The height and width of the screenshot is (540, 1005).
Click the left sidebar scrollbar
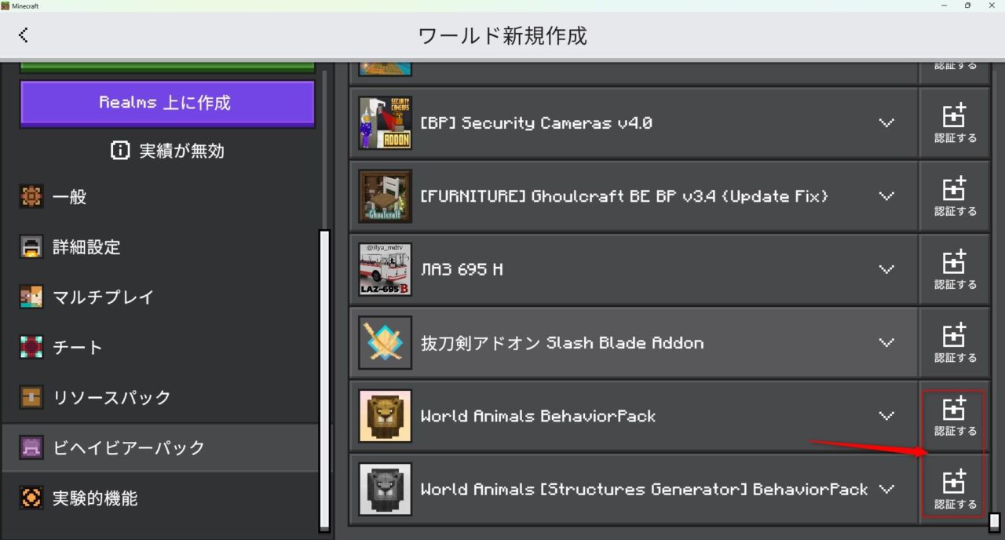tap(324, 380)
